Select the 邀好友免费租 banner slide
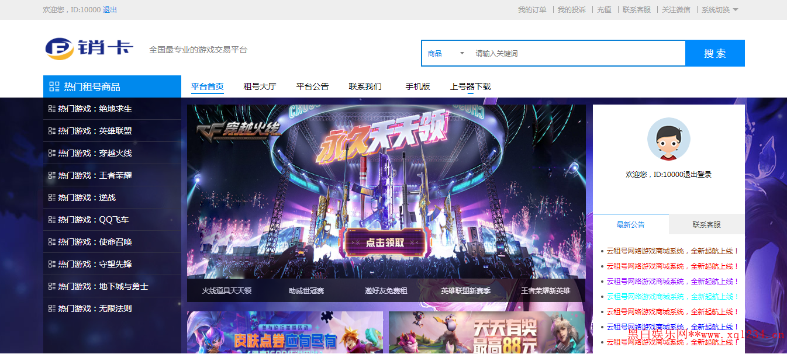The width and height of the screenshot is (787, 354). pyautogui.click(x=386, y=290)
